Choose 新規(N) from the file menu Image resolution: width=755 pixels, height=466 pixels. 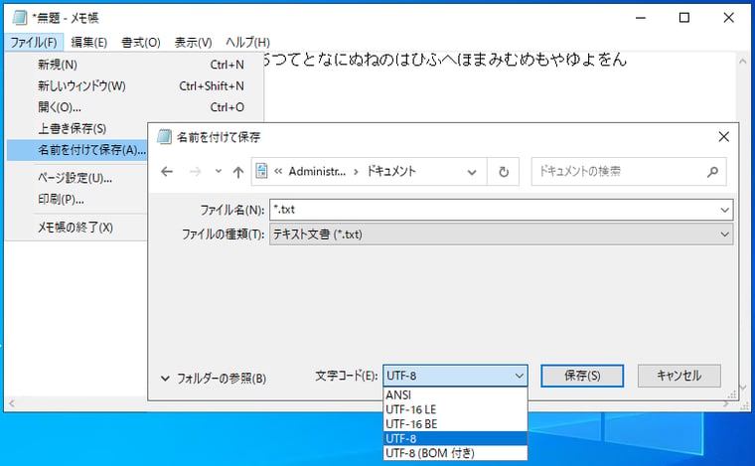pyautogui.click(x=135, y=65)
